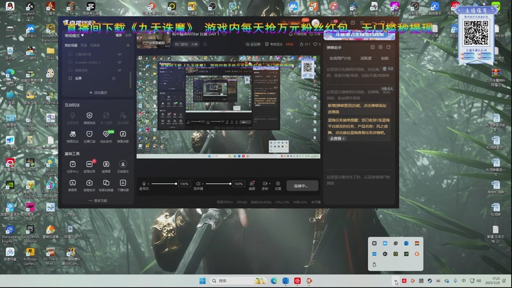Click the 美颜 beauty filter icon
The height and width of the screenshot is (288, 512).
click(252, 184)
